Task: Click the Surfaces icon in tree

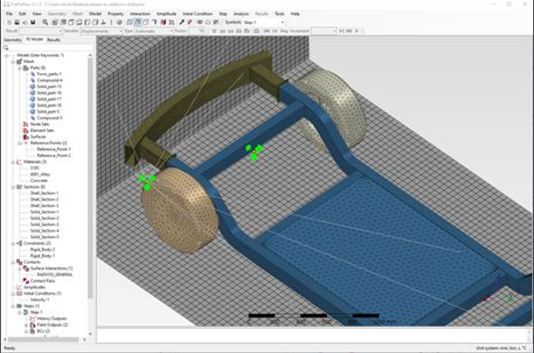Action: pos(25,136)
